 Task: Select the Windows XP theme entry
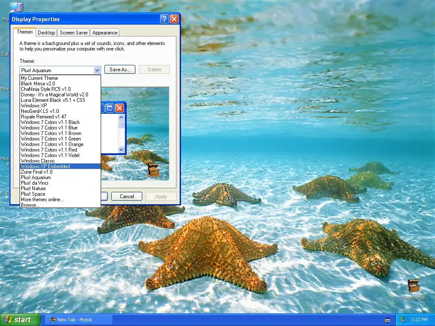click(60, 106)
